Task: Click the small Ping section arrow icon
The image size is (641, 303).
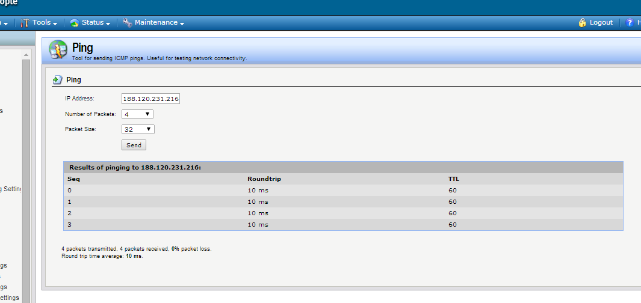Action: [x=58, y=79]
